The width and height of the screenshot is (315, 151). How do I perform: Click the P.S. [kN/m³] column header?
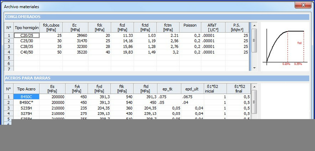(237, 28)
